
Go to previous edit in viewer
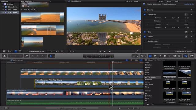100,52
